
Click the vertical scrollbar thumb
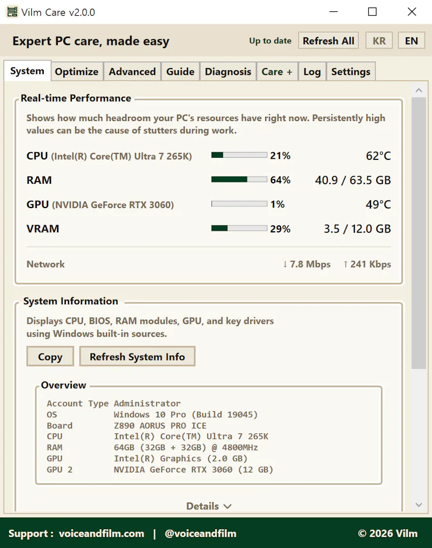tap(418, 233)
